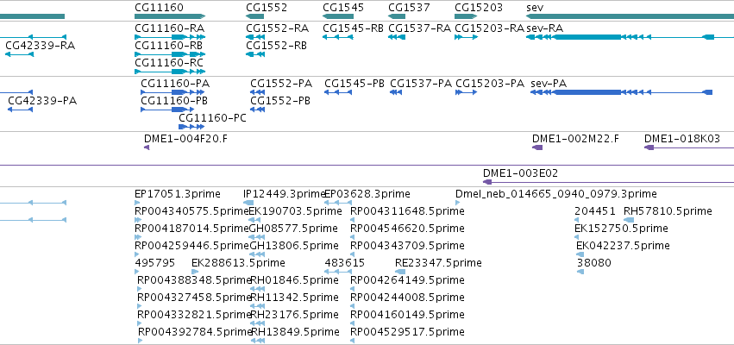The image size is (734, 345).
Task: Click the EP17051.3prime EST label
Action: [178, 194]
